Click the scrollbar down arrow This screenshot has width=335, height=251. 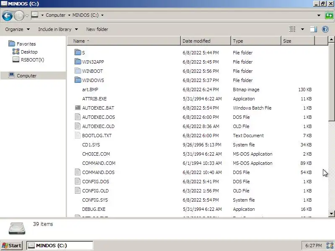(331, 213)
